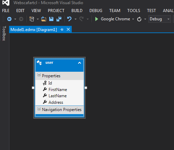Click the Google Chrome start button label

pos(115,19)
